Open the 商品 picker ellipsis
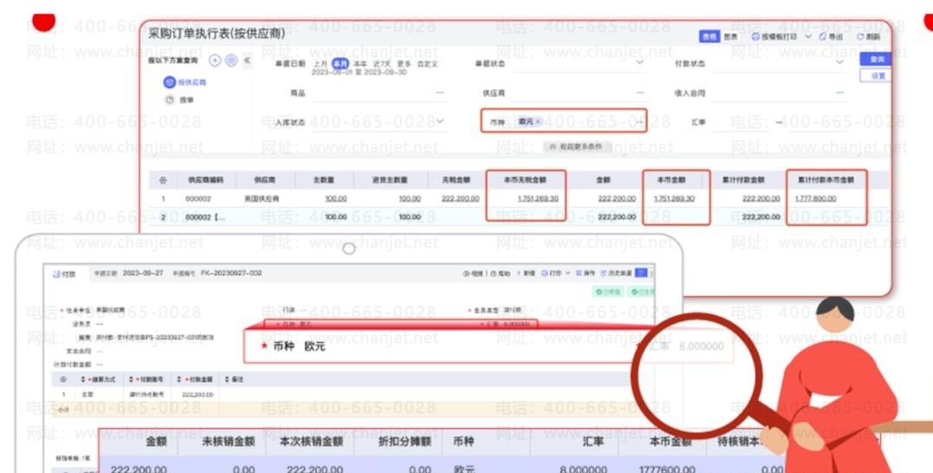 pyautogui.click(x=440, y=93)
